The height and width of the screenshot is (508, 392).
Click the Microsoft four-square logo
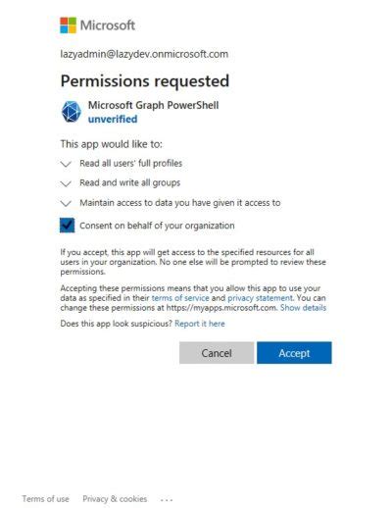[68, 25]
